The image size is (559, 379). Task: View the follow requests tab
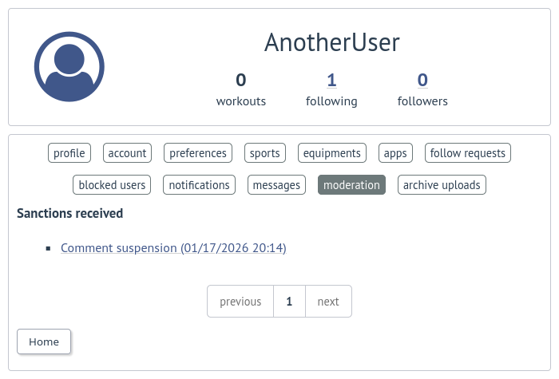point(468,153)
